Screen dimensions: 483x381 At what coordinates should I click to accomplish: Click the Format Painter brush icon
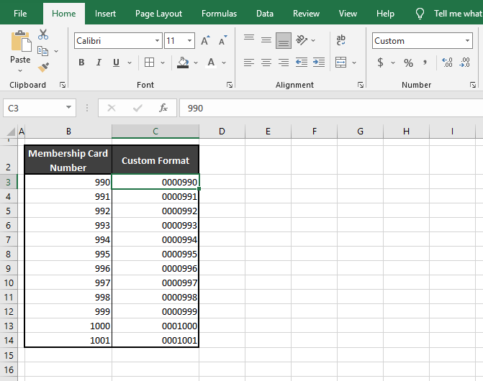click(x=43, y=67)
